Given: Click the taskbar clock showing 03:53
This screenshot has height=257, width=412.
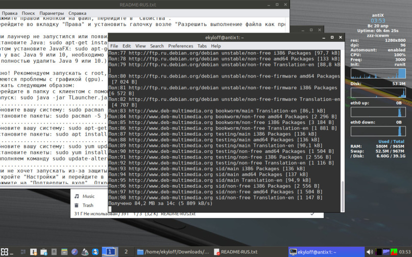Looking at the screenshot, I should tap(405, 252).
